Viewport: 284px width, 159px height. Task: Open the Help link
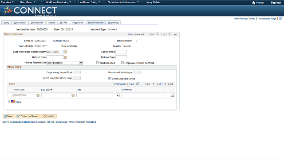click(252, 19)
